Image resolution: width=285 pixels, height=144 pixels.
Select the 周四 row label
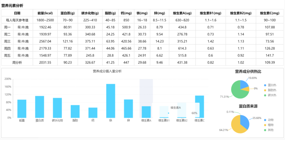click(x=7, y=49)
